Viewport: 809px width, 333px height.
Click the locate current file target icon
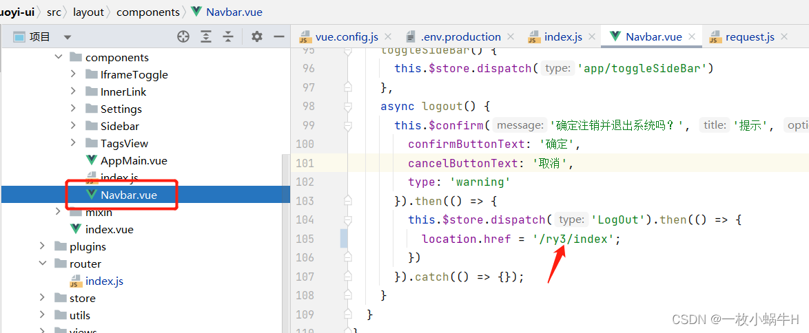(183, 36)
